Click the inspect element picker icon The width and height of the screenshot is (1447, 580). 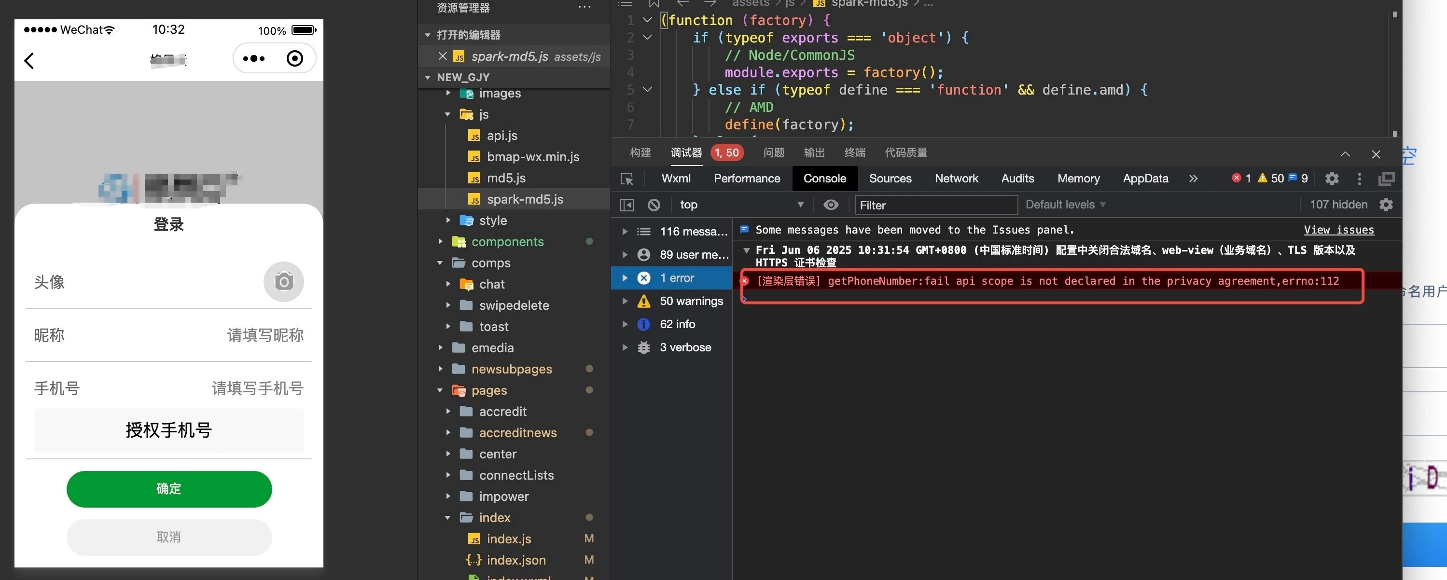click(x=627, y=179)
